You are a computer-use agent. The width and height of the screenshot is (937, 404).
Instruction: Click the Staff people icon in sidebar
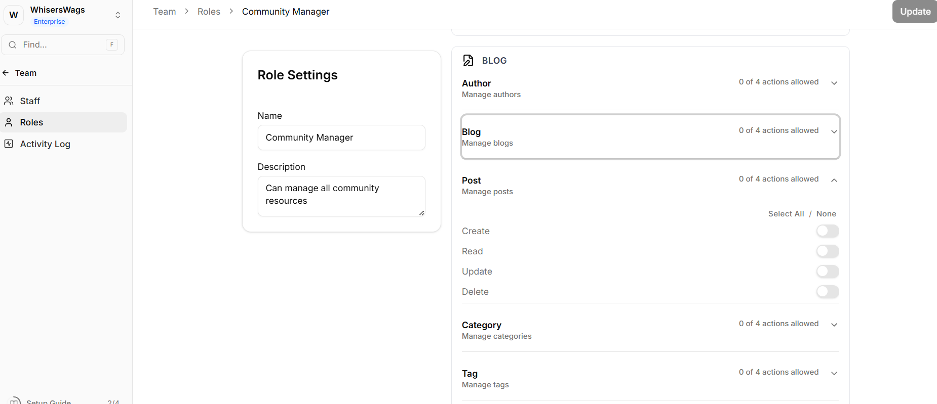[x=9, y=101]
